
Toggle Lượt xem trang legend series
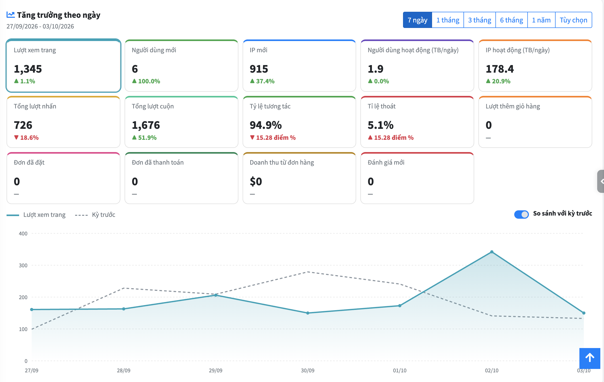click(36, 215)
